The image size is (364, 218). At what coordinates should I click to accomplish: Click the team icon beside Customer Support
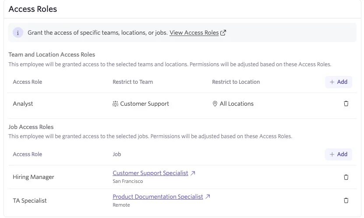tap(115, 104)
